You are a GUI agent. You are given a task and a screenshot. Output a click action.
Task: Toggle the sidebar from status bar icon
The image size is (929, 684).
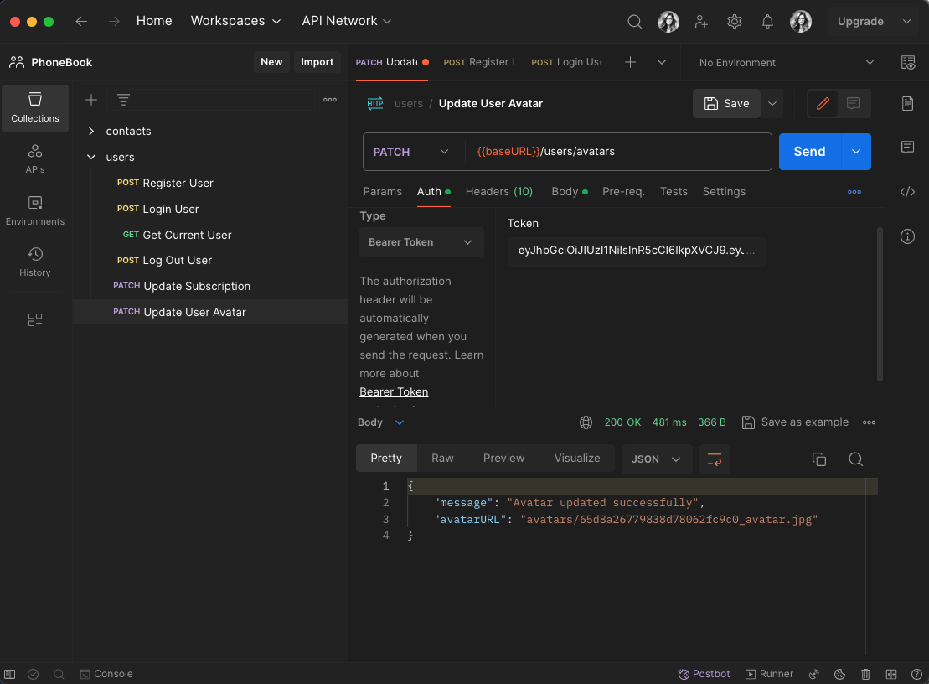[x=9, y=674]
